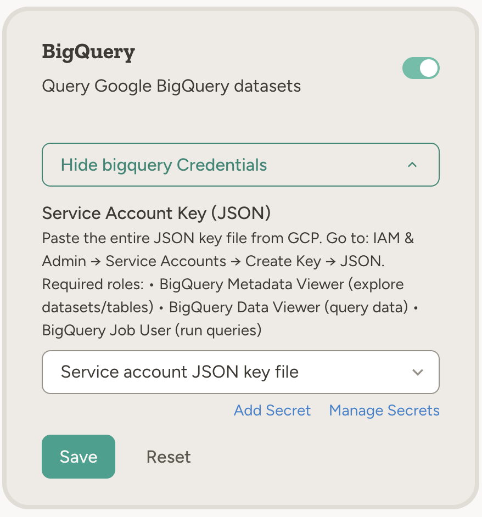Click the knob of the BigQuery toggle

pyautogui.click(x=428, y=68)
